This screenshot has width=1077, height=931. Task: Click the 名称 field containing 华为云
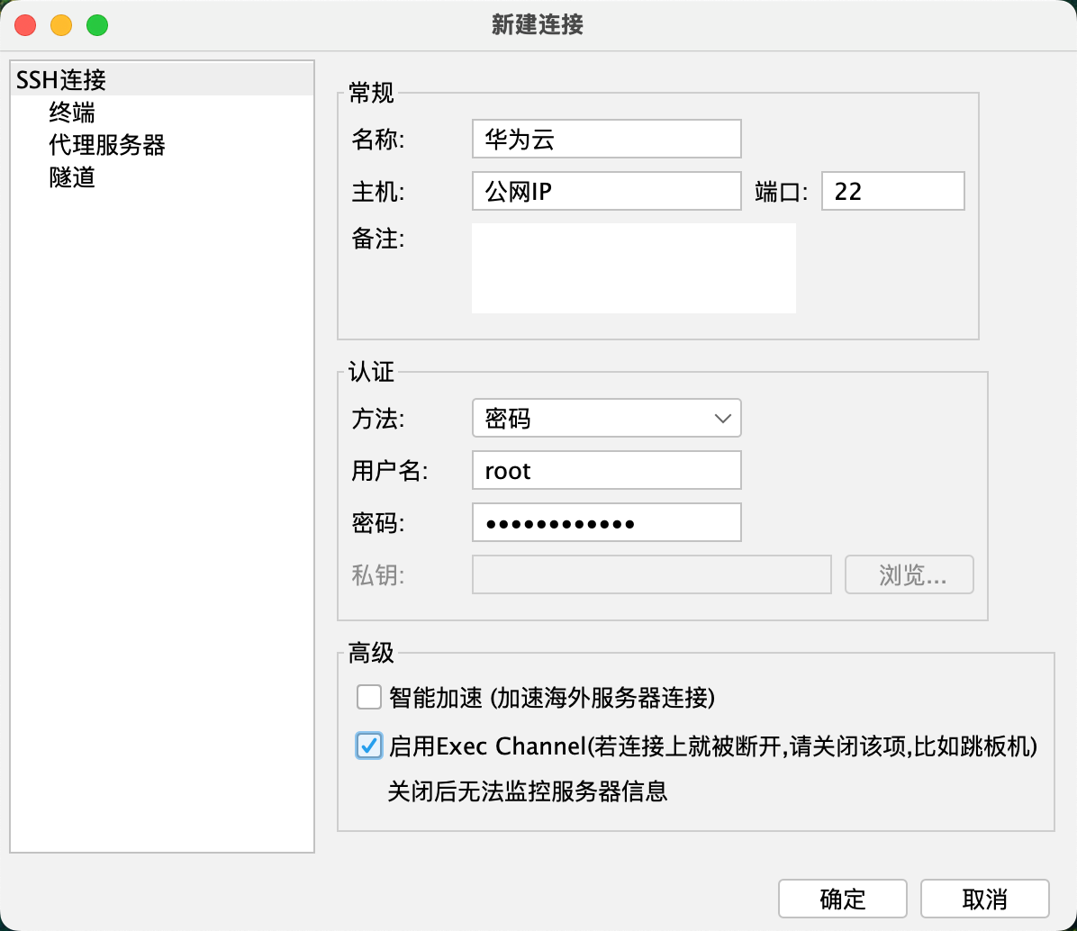click(606, 140)
